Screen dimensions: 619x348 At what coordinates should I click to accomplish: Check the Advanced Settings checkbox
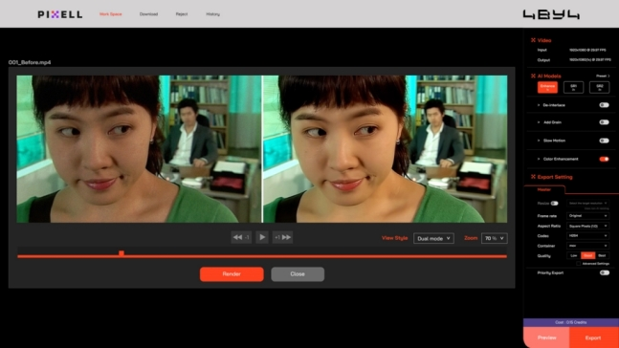578,264
